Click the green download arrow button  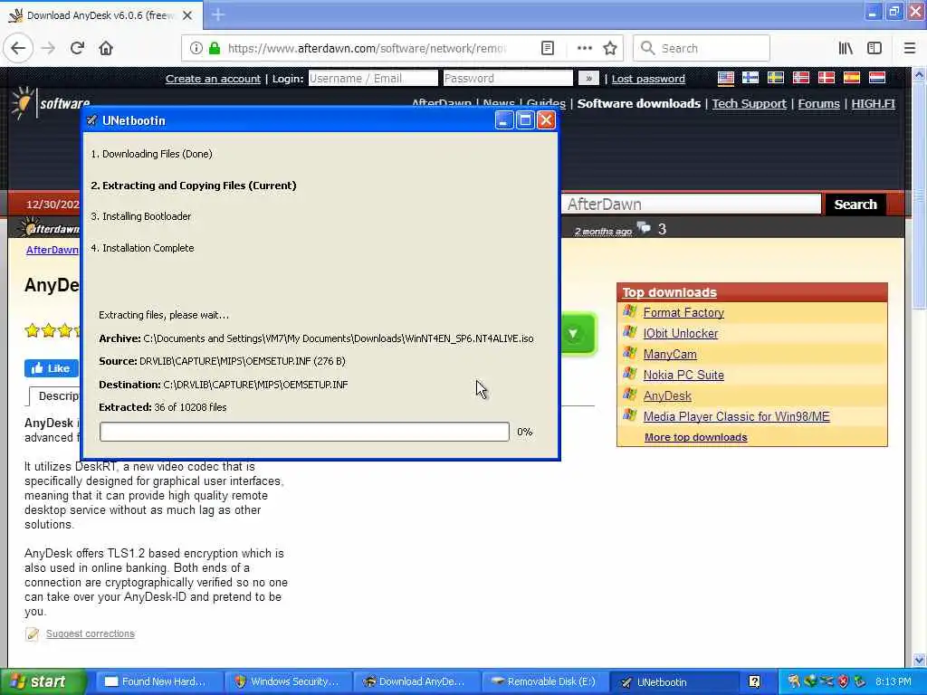click(x=577, y=334)
